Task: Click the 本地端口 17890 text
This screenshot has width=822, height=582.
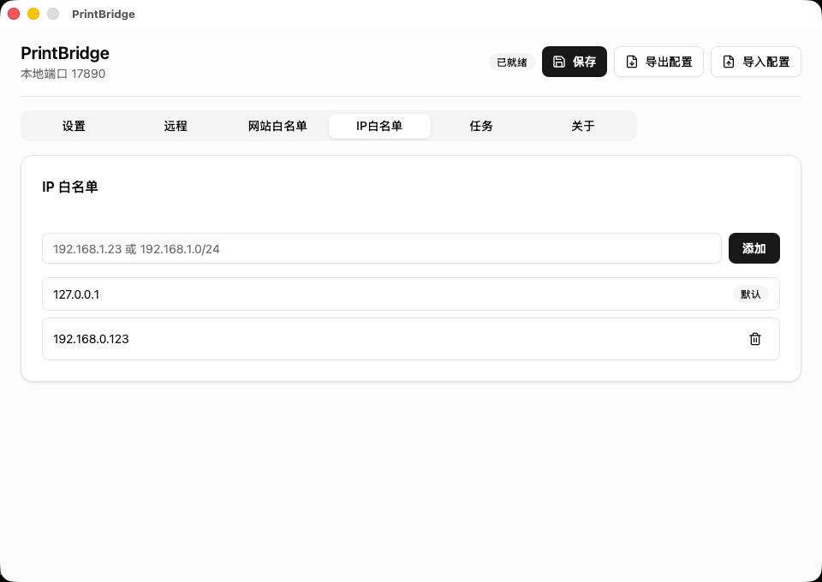Action: pyautogui.click(x=63, y=74)
